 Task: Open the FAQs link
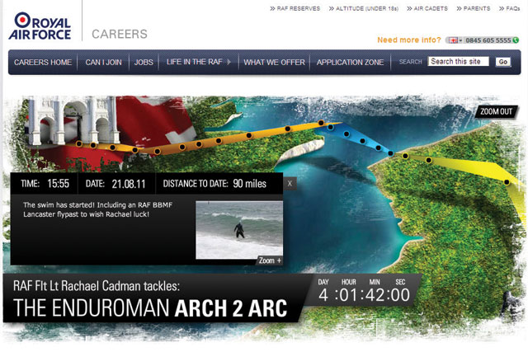pyautogui.click(x=510, y=8)
